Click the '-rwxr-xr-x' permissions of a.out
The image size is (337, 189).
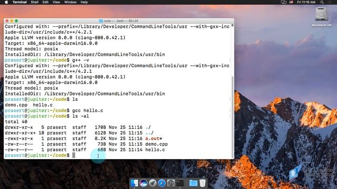19,139
